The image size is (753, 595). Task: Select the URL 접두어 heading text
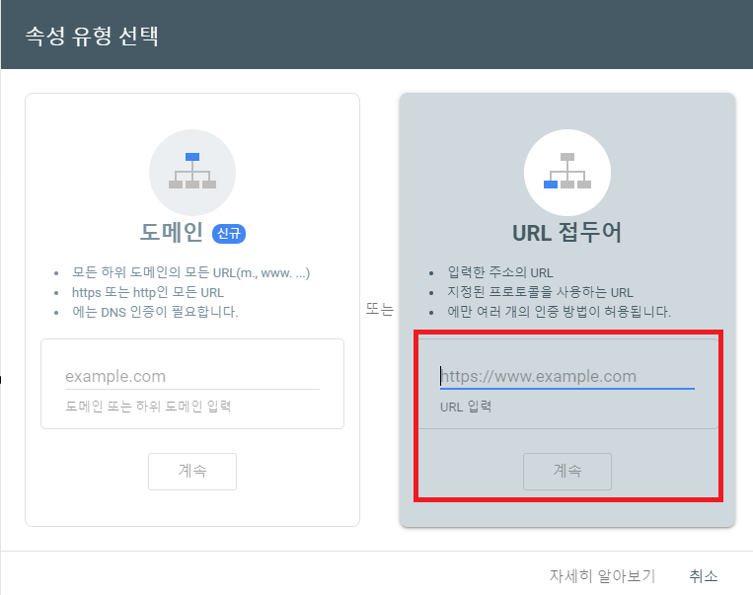567,233
